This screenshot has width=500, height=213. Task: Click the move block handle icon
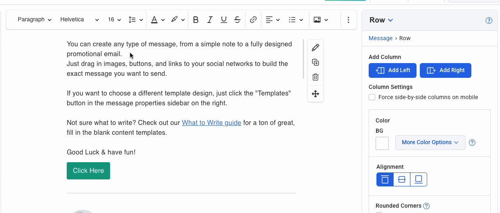[315, 94]
